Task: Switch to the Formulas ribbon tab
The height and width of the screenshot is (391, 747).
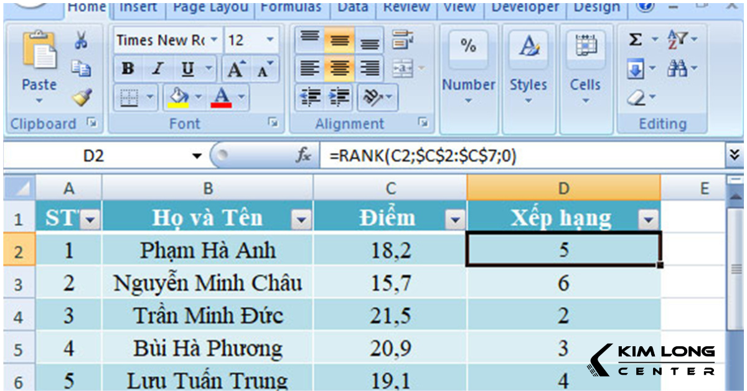Action: click(291, 7)
